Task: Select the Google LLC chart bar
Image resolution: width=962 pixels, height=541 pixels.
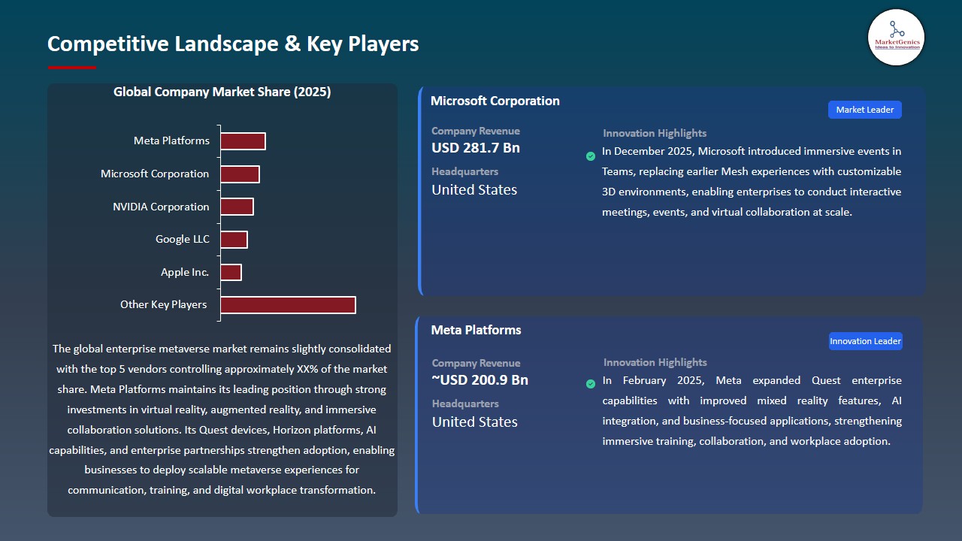Action: pyautogui.click(x=234, y=240)
